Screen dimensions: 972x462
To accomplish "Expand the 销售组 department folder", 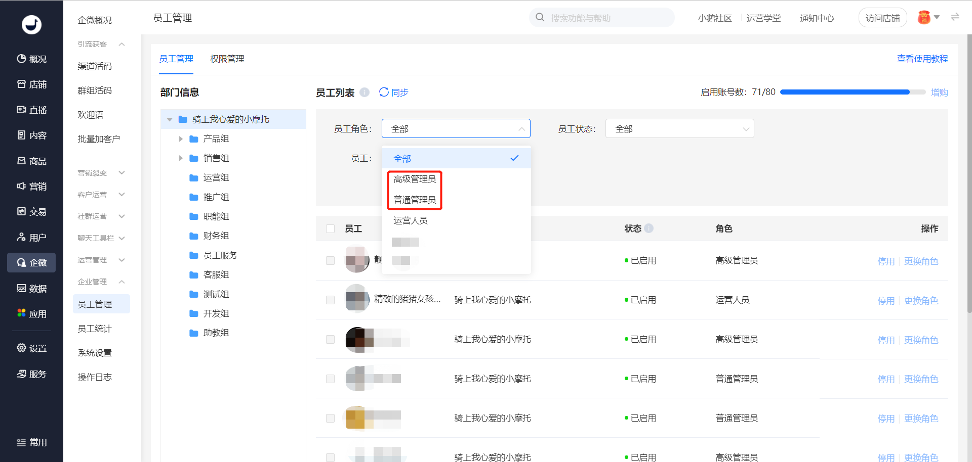I will pos(181,158).
